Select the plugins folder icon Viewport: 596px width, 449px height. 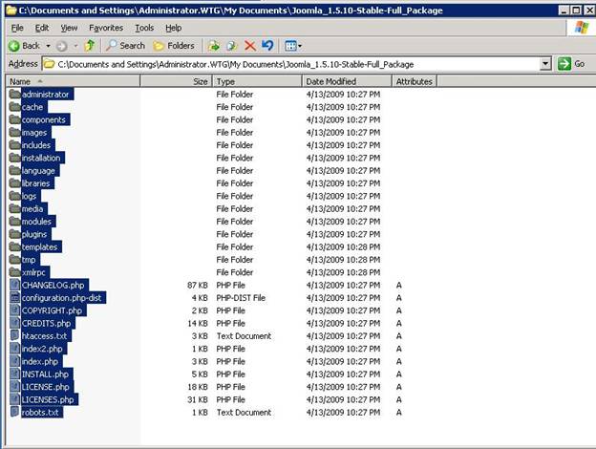tap(15, 234)
